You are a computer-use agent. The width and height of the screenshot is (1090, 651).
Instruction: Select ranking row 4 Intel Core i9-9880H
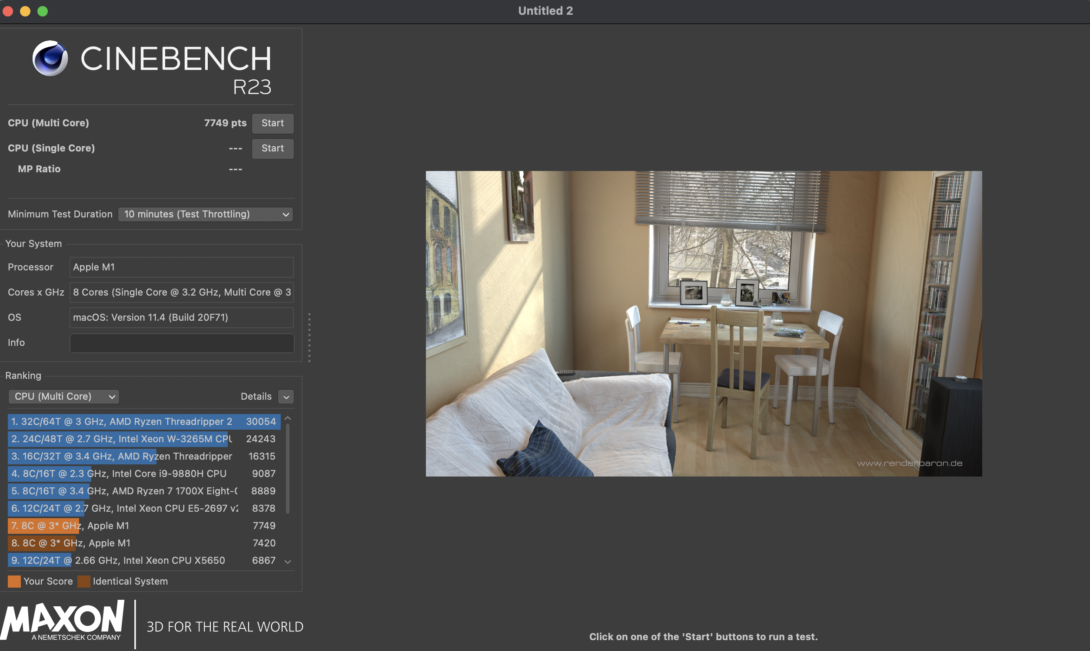click(x=144, y=474)
